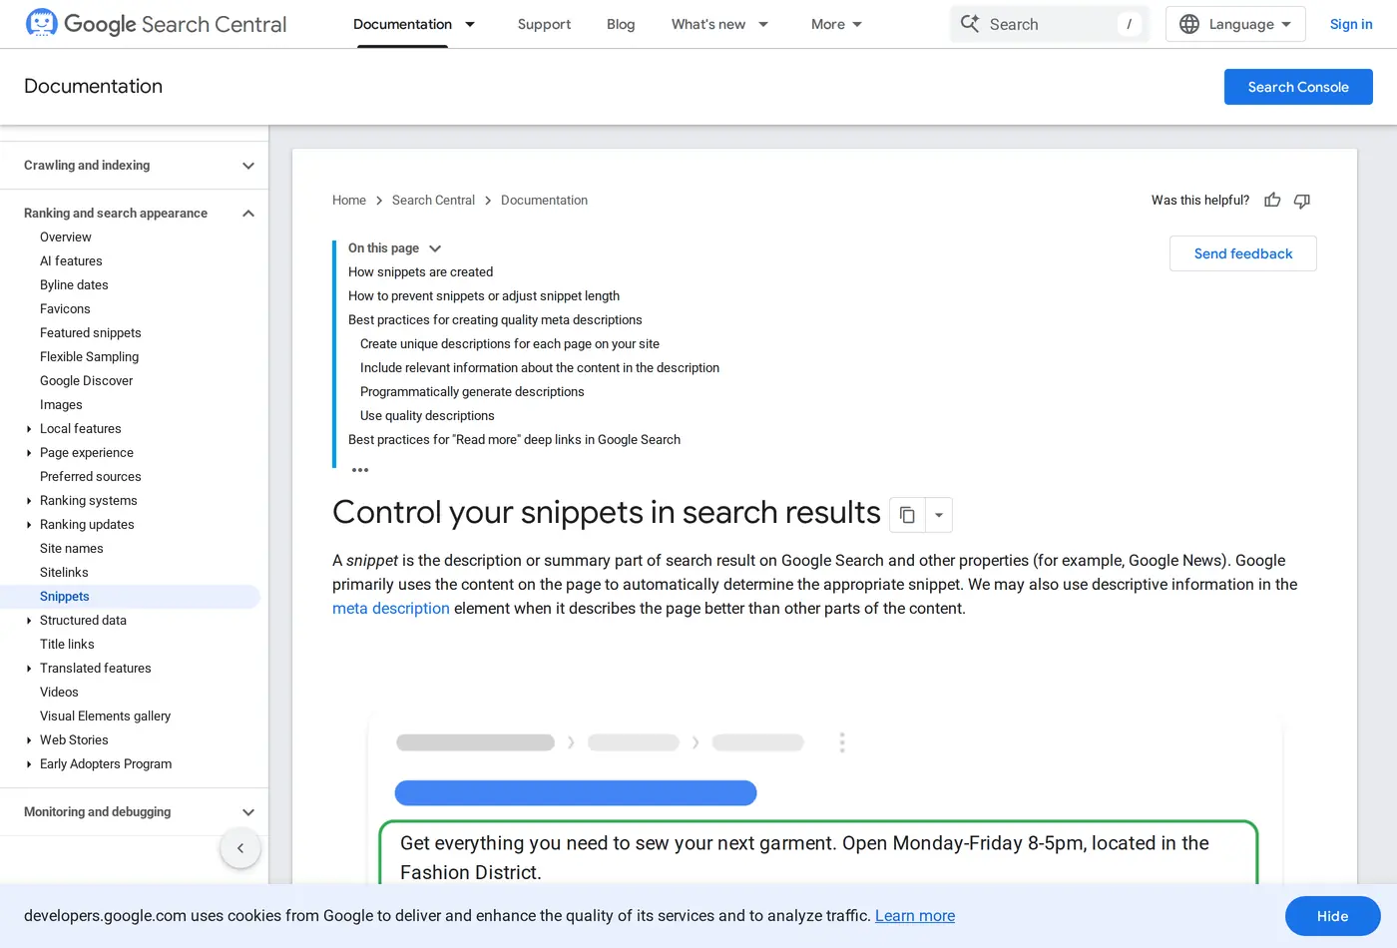Open the Sitelinks sidebar page
Screen dimensions: 1397x948
pyautogui.click(x=64, y=573)
